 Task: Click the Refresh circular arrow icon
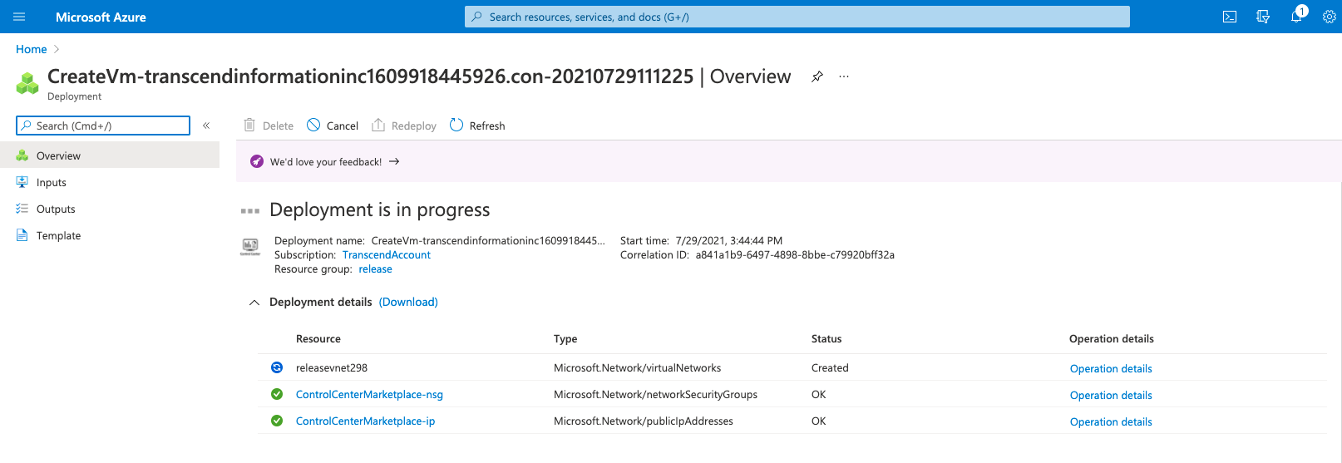click(456, 126)
